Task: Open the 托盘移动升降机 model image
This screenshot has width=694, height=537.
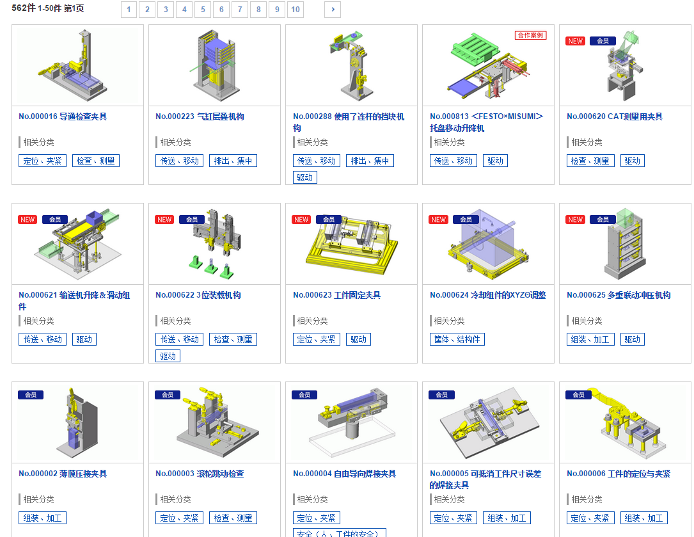Action: 488,67
